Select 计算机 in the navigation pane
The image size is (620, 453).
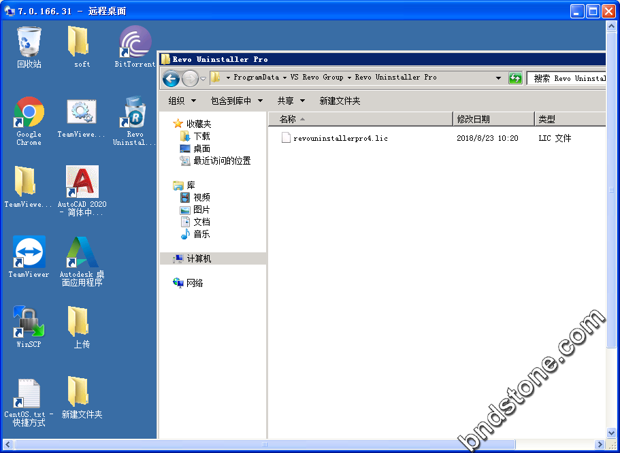[199, 258]
